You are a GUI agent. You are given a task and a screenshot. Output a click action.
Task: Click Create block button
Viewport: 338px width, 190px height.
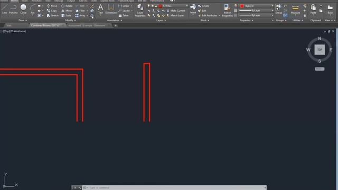click(x=203, y=6)
